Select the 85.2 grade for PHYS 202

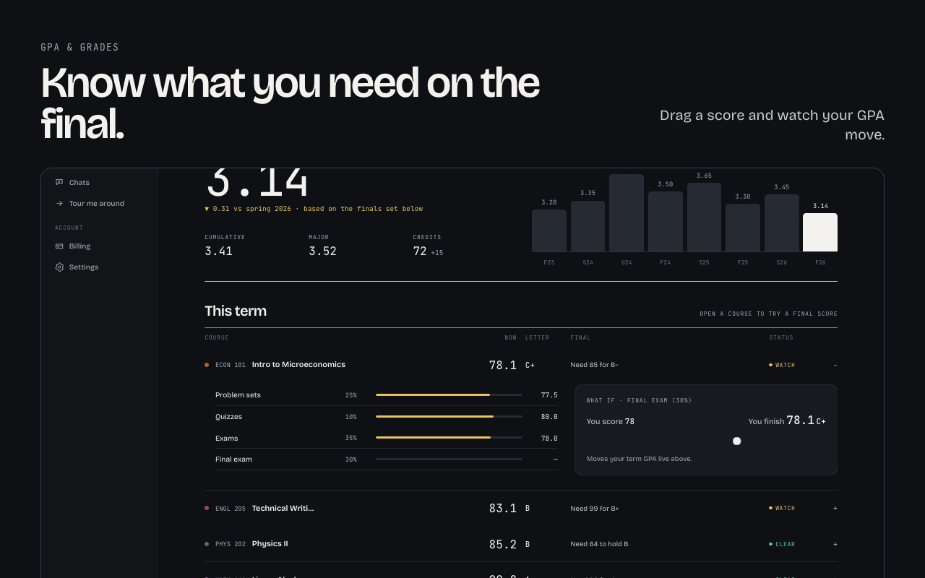[503, 544]
